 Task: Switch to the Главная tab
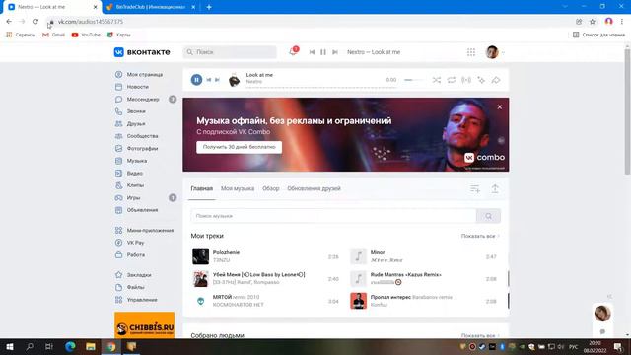point(201,188)
